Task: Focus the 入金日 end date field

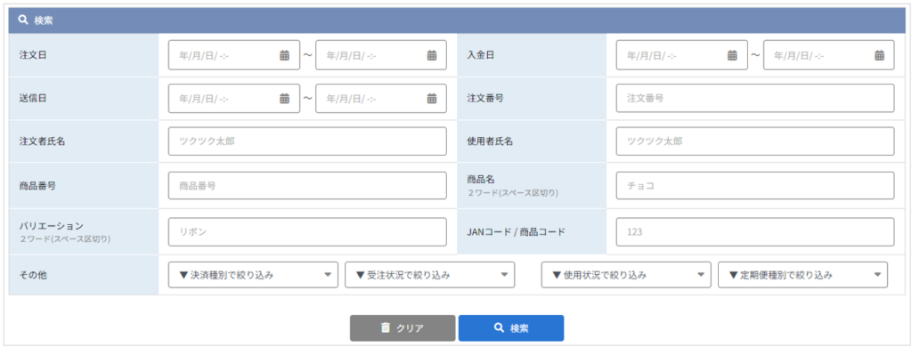Action: [829, 55]
